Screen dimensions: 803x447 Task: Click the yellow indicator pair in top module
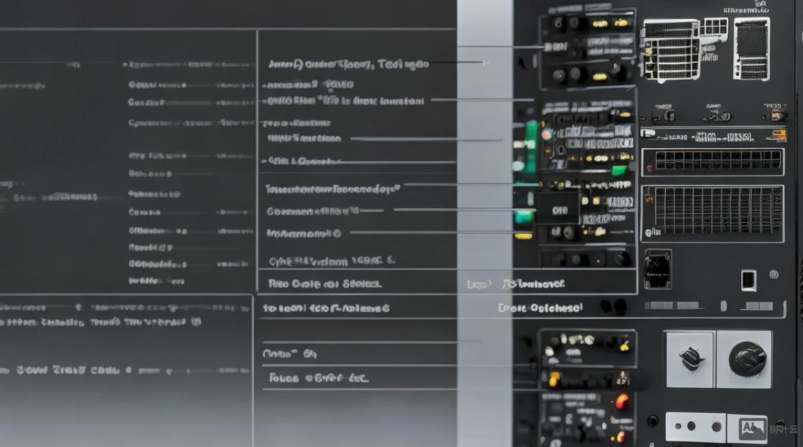[609, 24]
